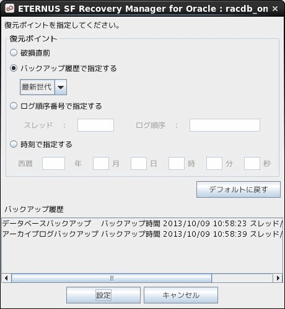The height and width of the screenshot is (309, 285).
Task: Click the horizontal scrollbar right arrow
Action: pyautogui.click(x=278, y=278)
